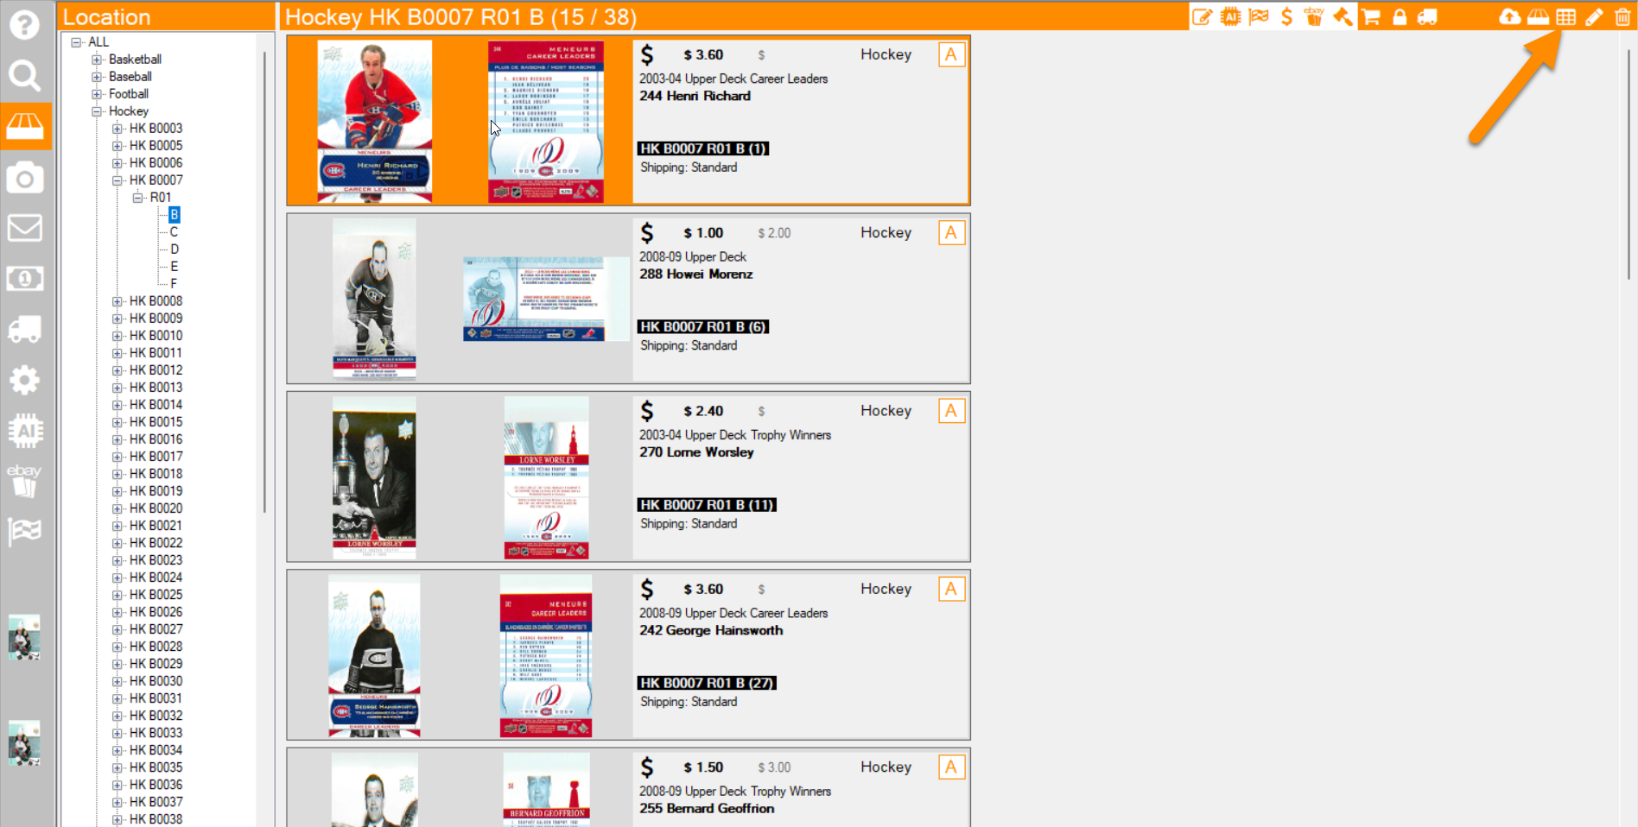Open Lorne Worsley card front image
Image resolution: width=1638 pixels, height=827 pixels.
point(374,477)
